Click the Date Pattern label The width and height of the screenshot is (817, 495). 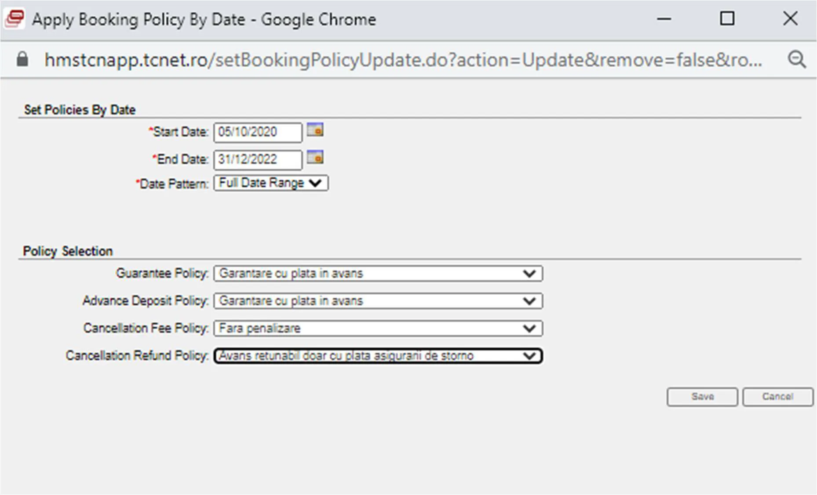(x=172, y=184)
